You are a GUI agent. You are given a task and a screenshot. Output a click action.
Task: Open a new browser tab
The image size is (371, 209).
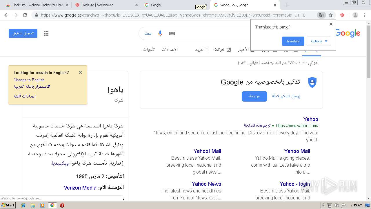286,5
